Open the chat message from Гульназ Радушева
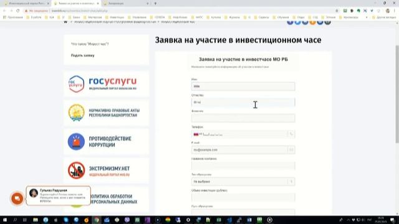Screen dimensions: 399x224 (x=58, y=195)
